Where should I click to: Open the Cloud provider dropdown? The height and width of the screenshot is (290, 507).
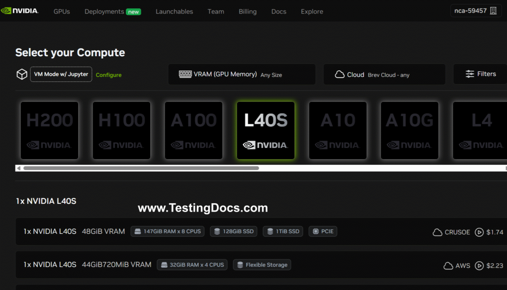coord(384,75)
